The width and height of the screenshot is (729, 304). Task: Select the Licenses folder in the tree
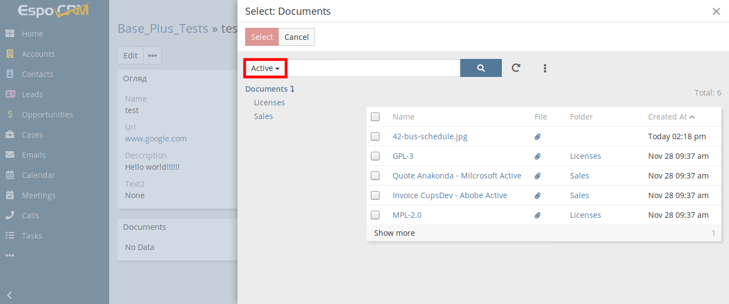coord(269,103)
